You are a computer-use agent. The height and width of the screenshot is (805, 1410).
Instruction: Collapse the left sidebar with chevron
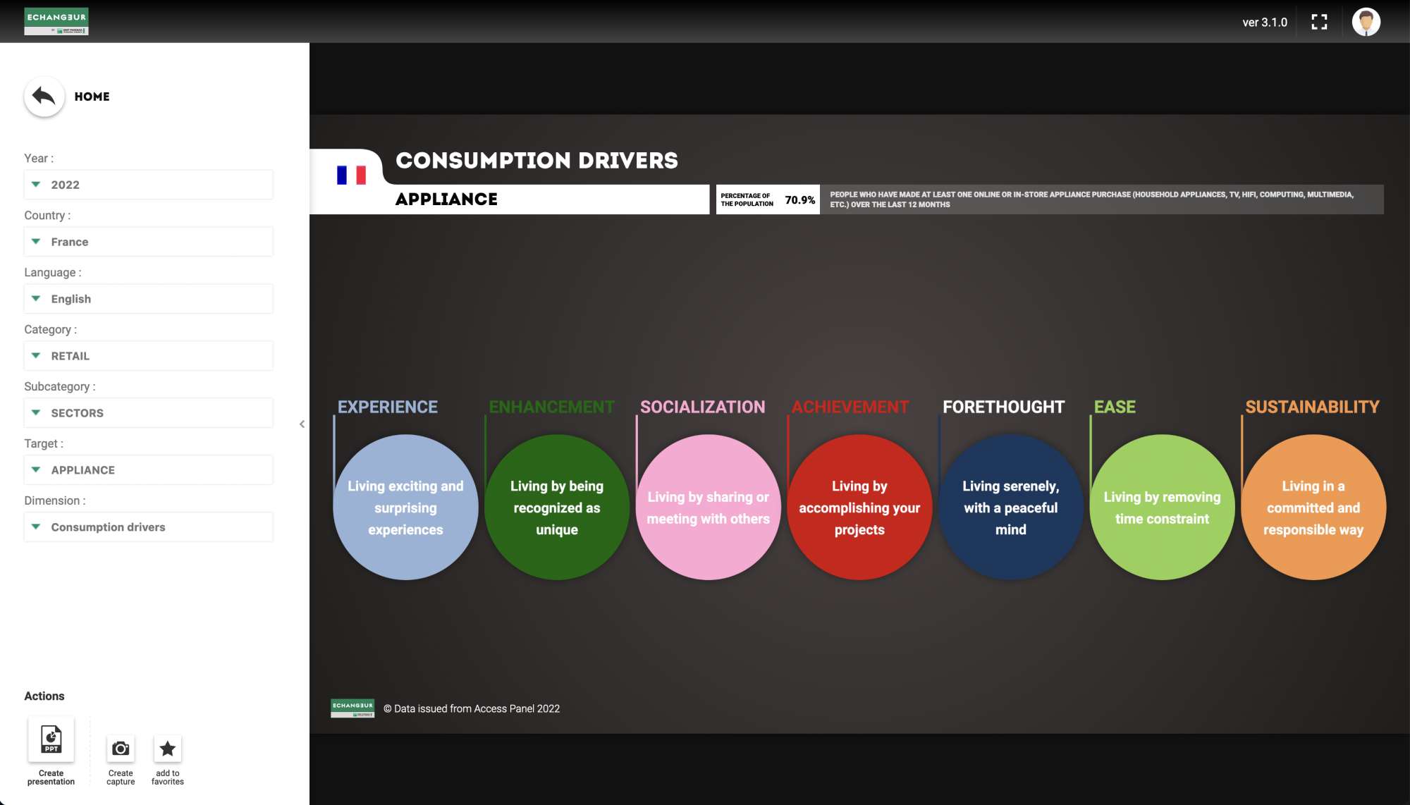click(302, 424)
